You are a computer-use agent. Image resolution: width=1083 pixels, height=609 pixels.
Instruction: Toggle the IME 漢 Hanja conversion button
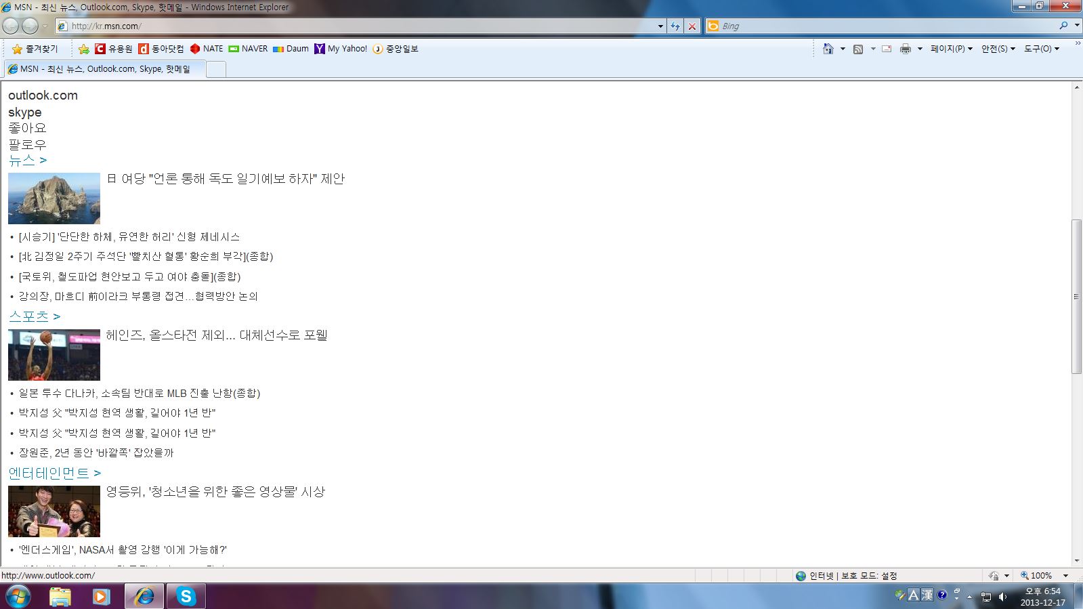click(x=927, y=595)
